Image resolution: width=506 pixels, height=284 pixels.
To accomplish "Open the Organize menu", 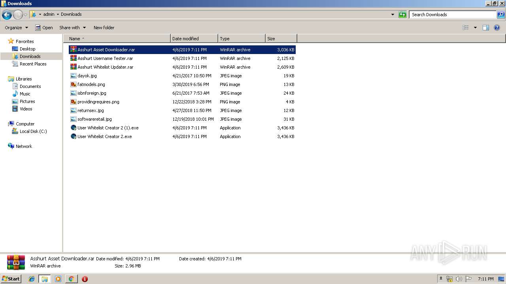I will [x=16, y=28].
